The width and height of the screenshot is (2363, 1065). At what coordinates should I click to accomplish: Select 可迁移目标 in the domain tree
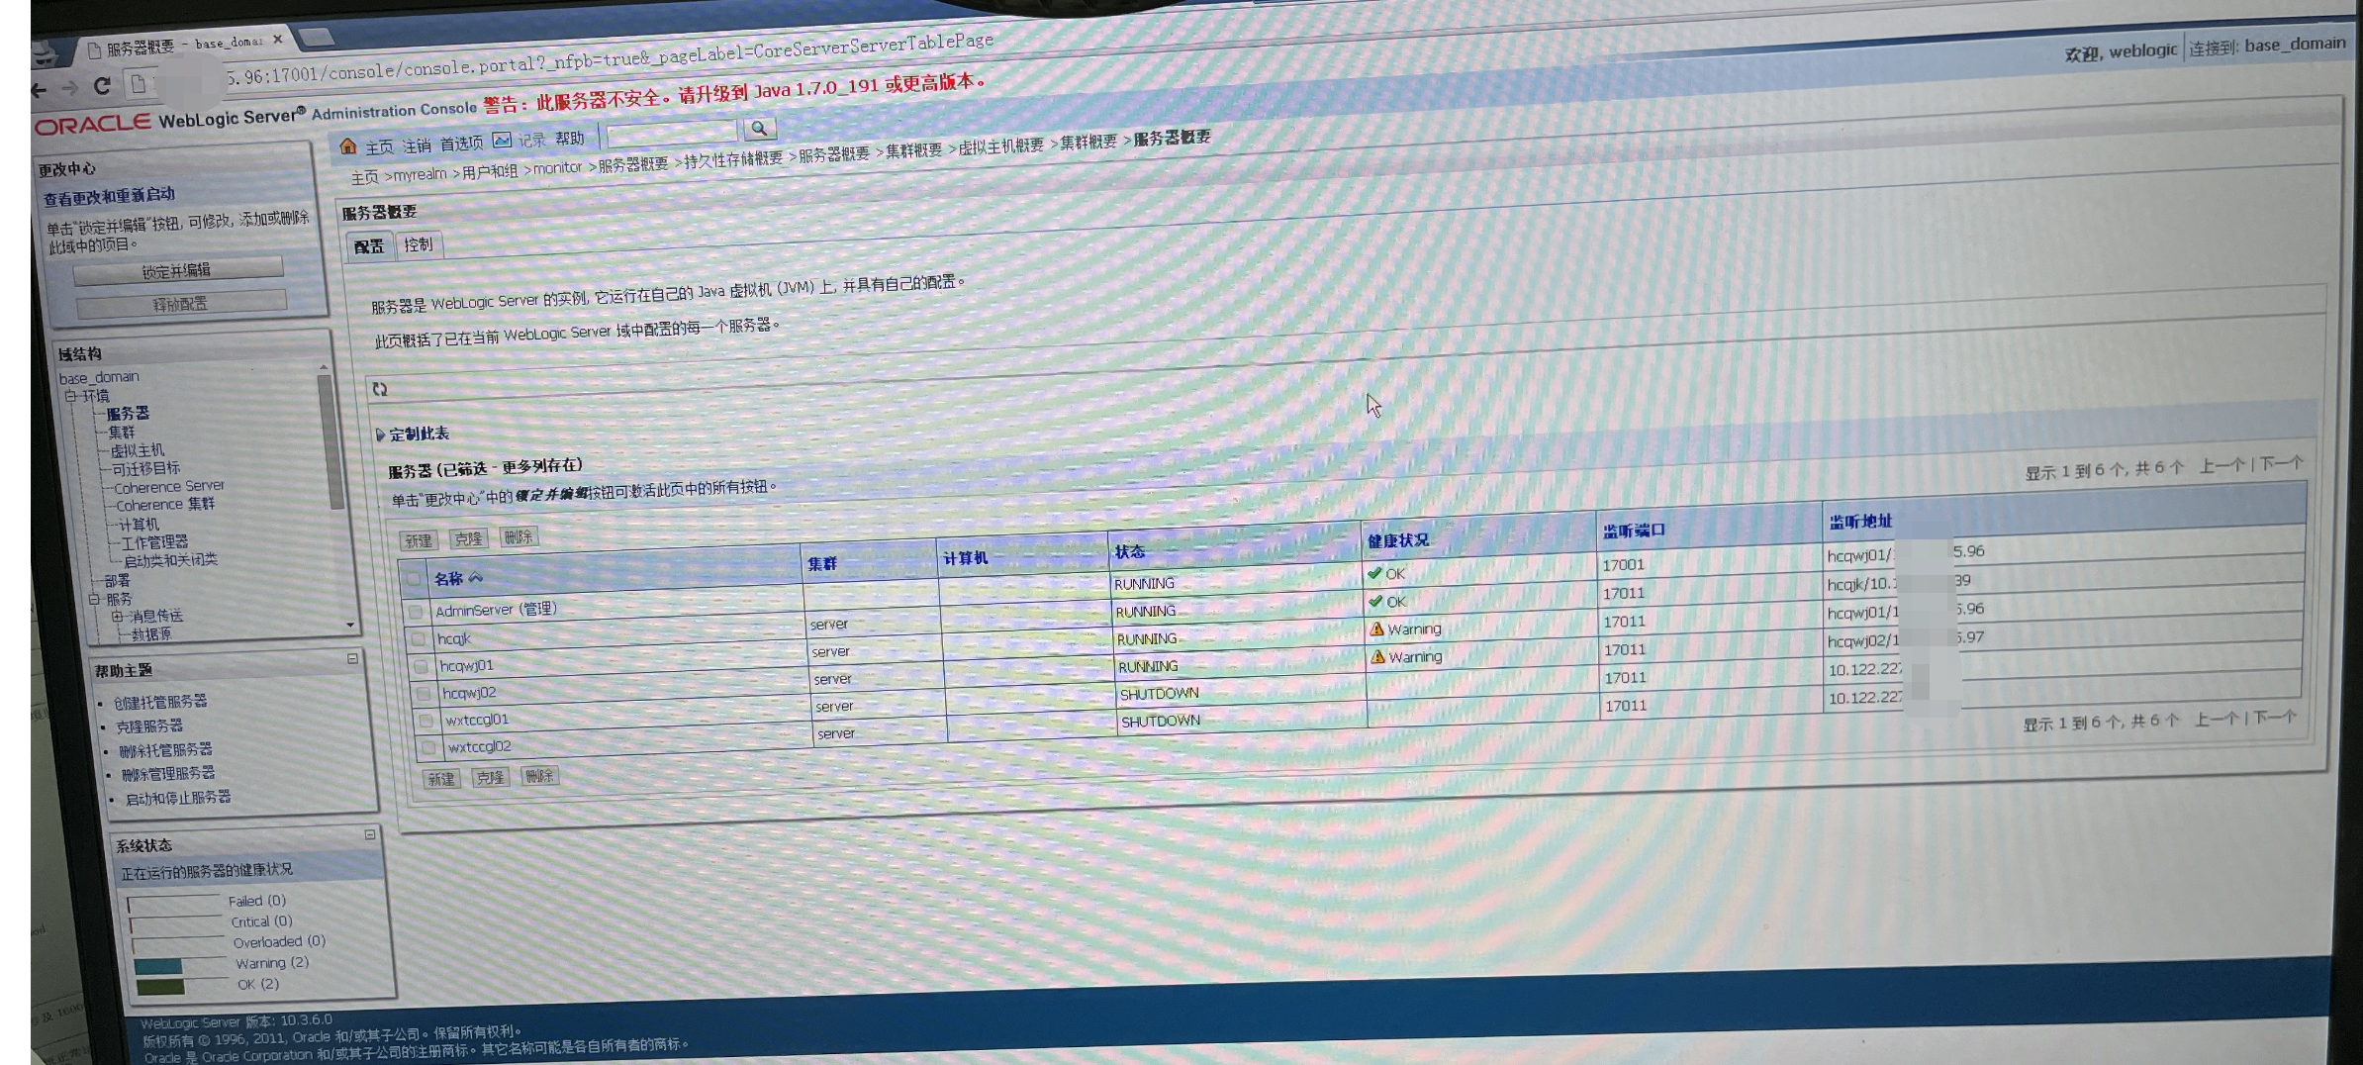click(x=146, y=469)
